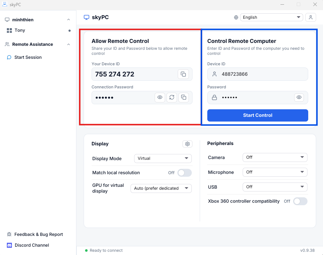Open the Display Mode dropdown
The width and height of the screenshot is (323, 255).
tap(163, 158)
